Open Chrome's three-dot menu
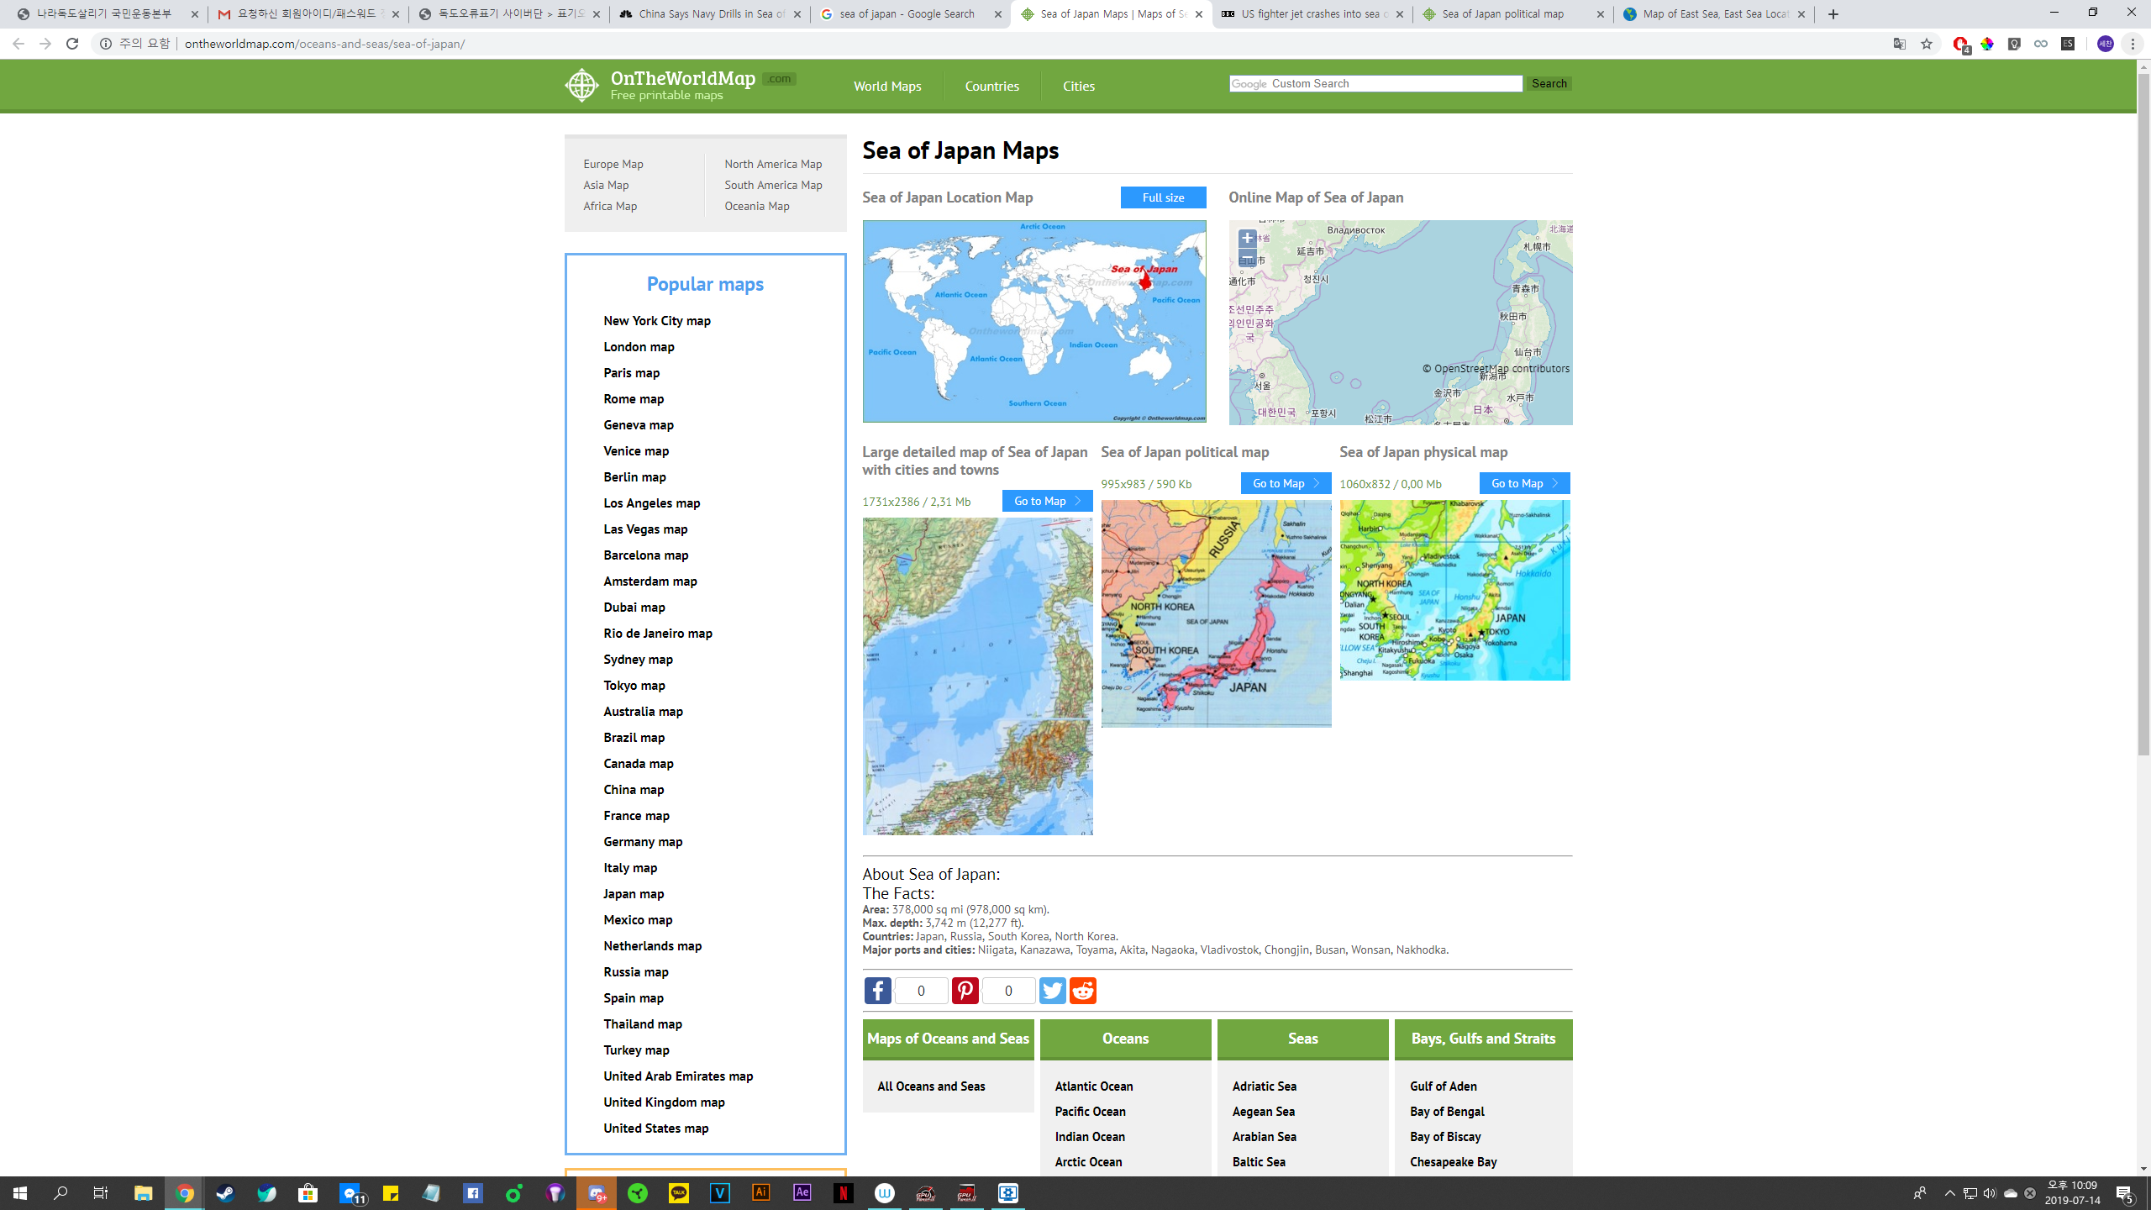This screenshot has height=1210, width=2151. click(x=2133, y=44)
